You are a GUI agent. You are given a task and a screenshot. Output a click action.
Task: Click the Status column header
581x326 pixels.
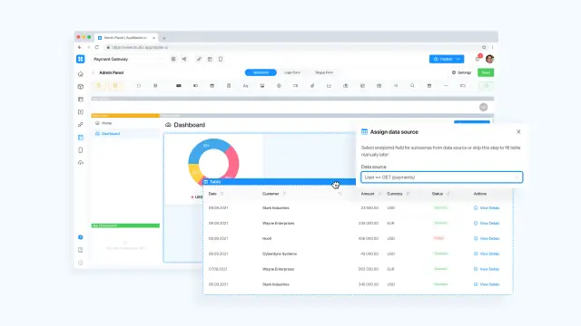tap(438, 194)
